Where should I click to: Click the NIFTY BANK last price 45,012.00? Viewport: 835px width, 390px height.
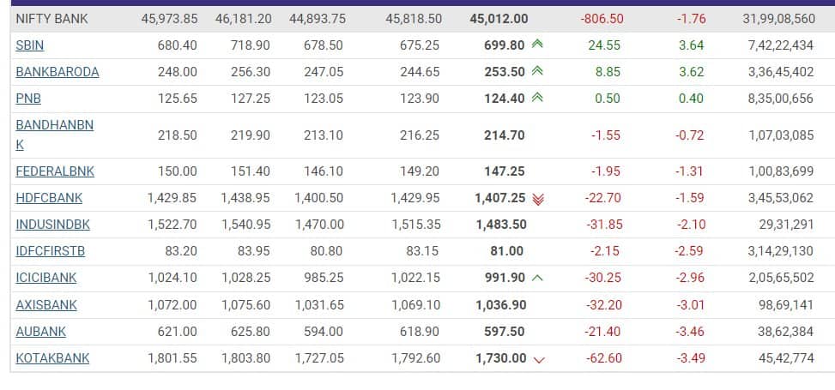[x=499, y=18]
